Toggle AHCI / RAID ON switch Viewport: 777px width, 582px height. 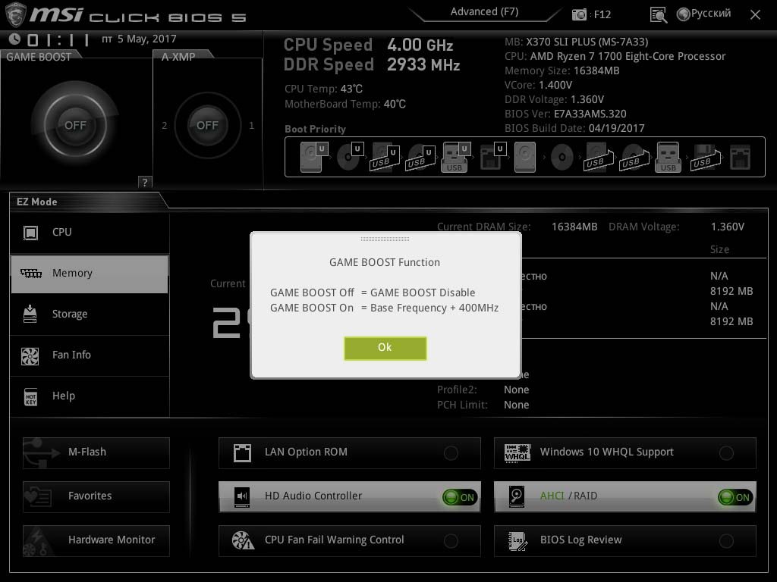(735, 497)
